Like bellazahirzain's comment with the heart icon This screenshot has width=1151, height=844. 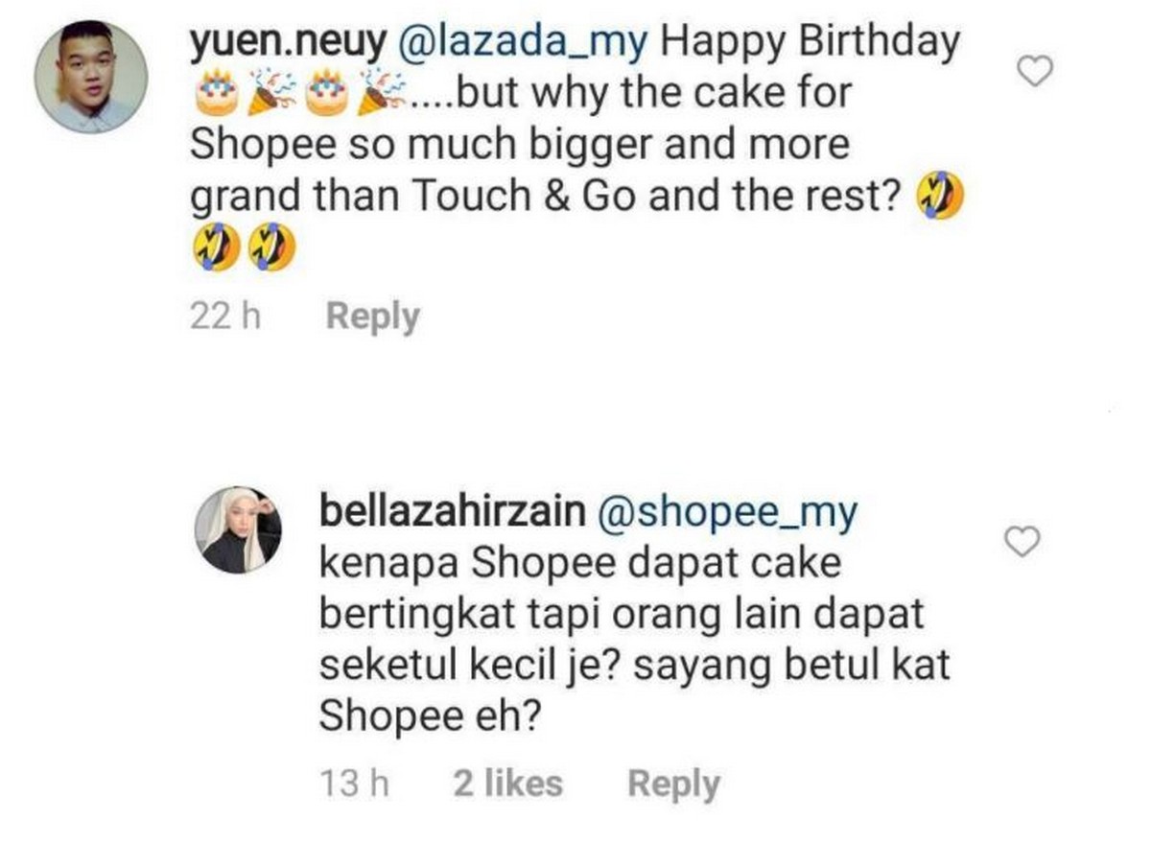pyautogui.click(x=1023, y=543)
